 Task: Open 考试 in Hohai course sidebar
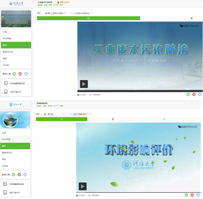(x=15, y=159)
